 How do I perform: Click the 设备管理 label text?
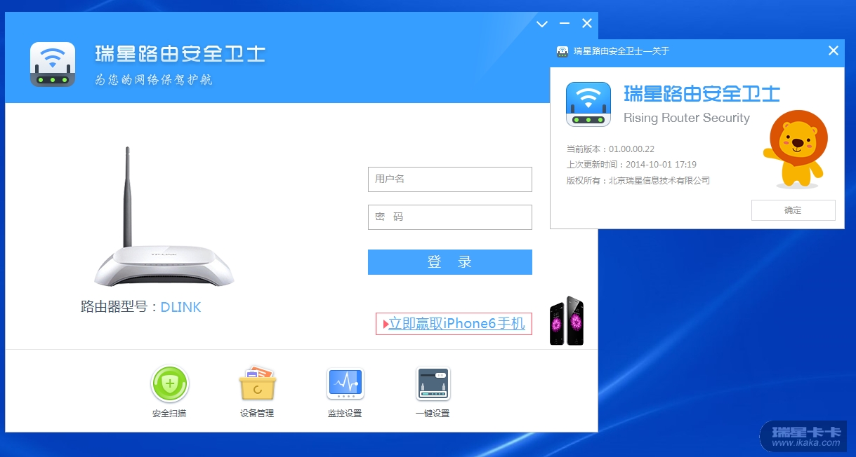click(x=257, y=414)
